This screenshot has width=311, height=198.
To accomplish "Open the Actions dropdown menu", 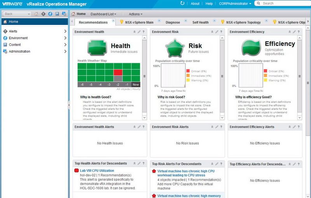I will pos(135,14).
